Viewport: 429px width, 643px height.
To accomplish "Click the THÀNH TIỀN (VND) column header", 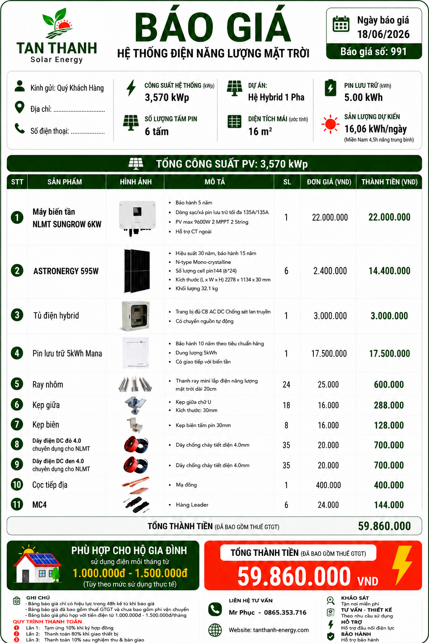I will [390, 182].
